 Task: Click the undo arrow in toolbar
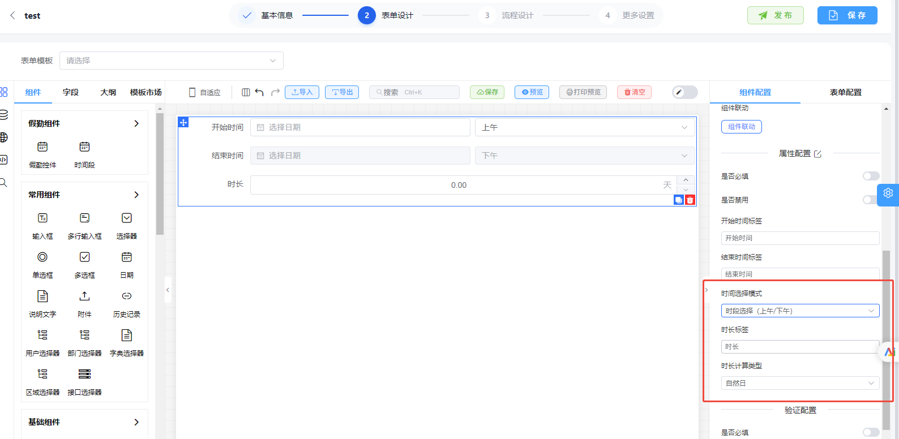(x=259, y=92)
